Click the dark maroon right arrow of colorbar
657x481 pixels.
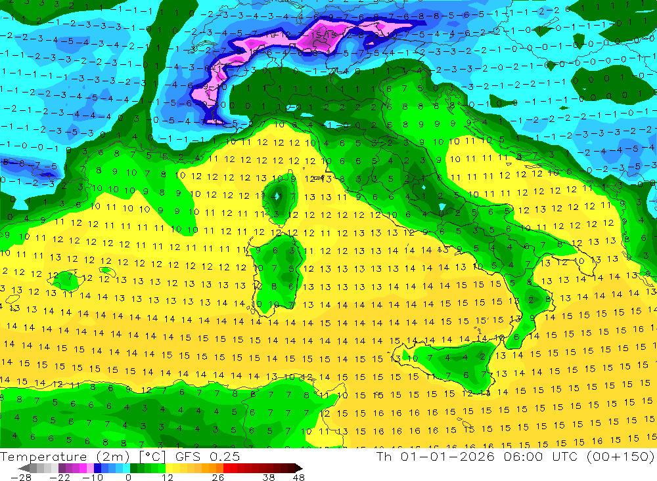(x=298, y=468)
